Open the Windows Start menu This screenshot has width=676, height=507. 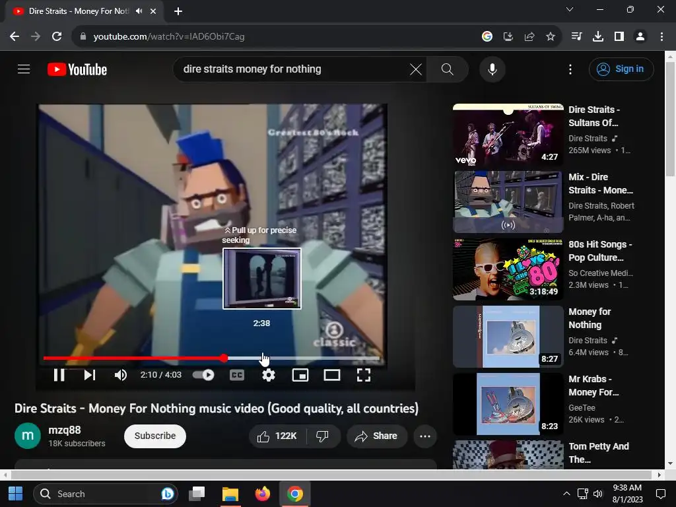coord(16,494)
